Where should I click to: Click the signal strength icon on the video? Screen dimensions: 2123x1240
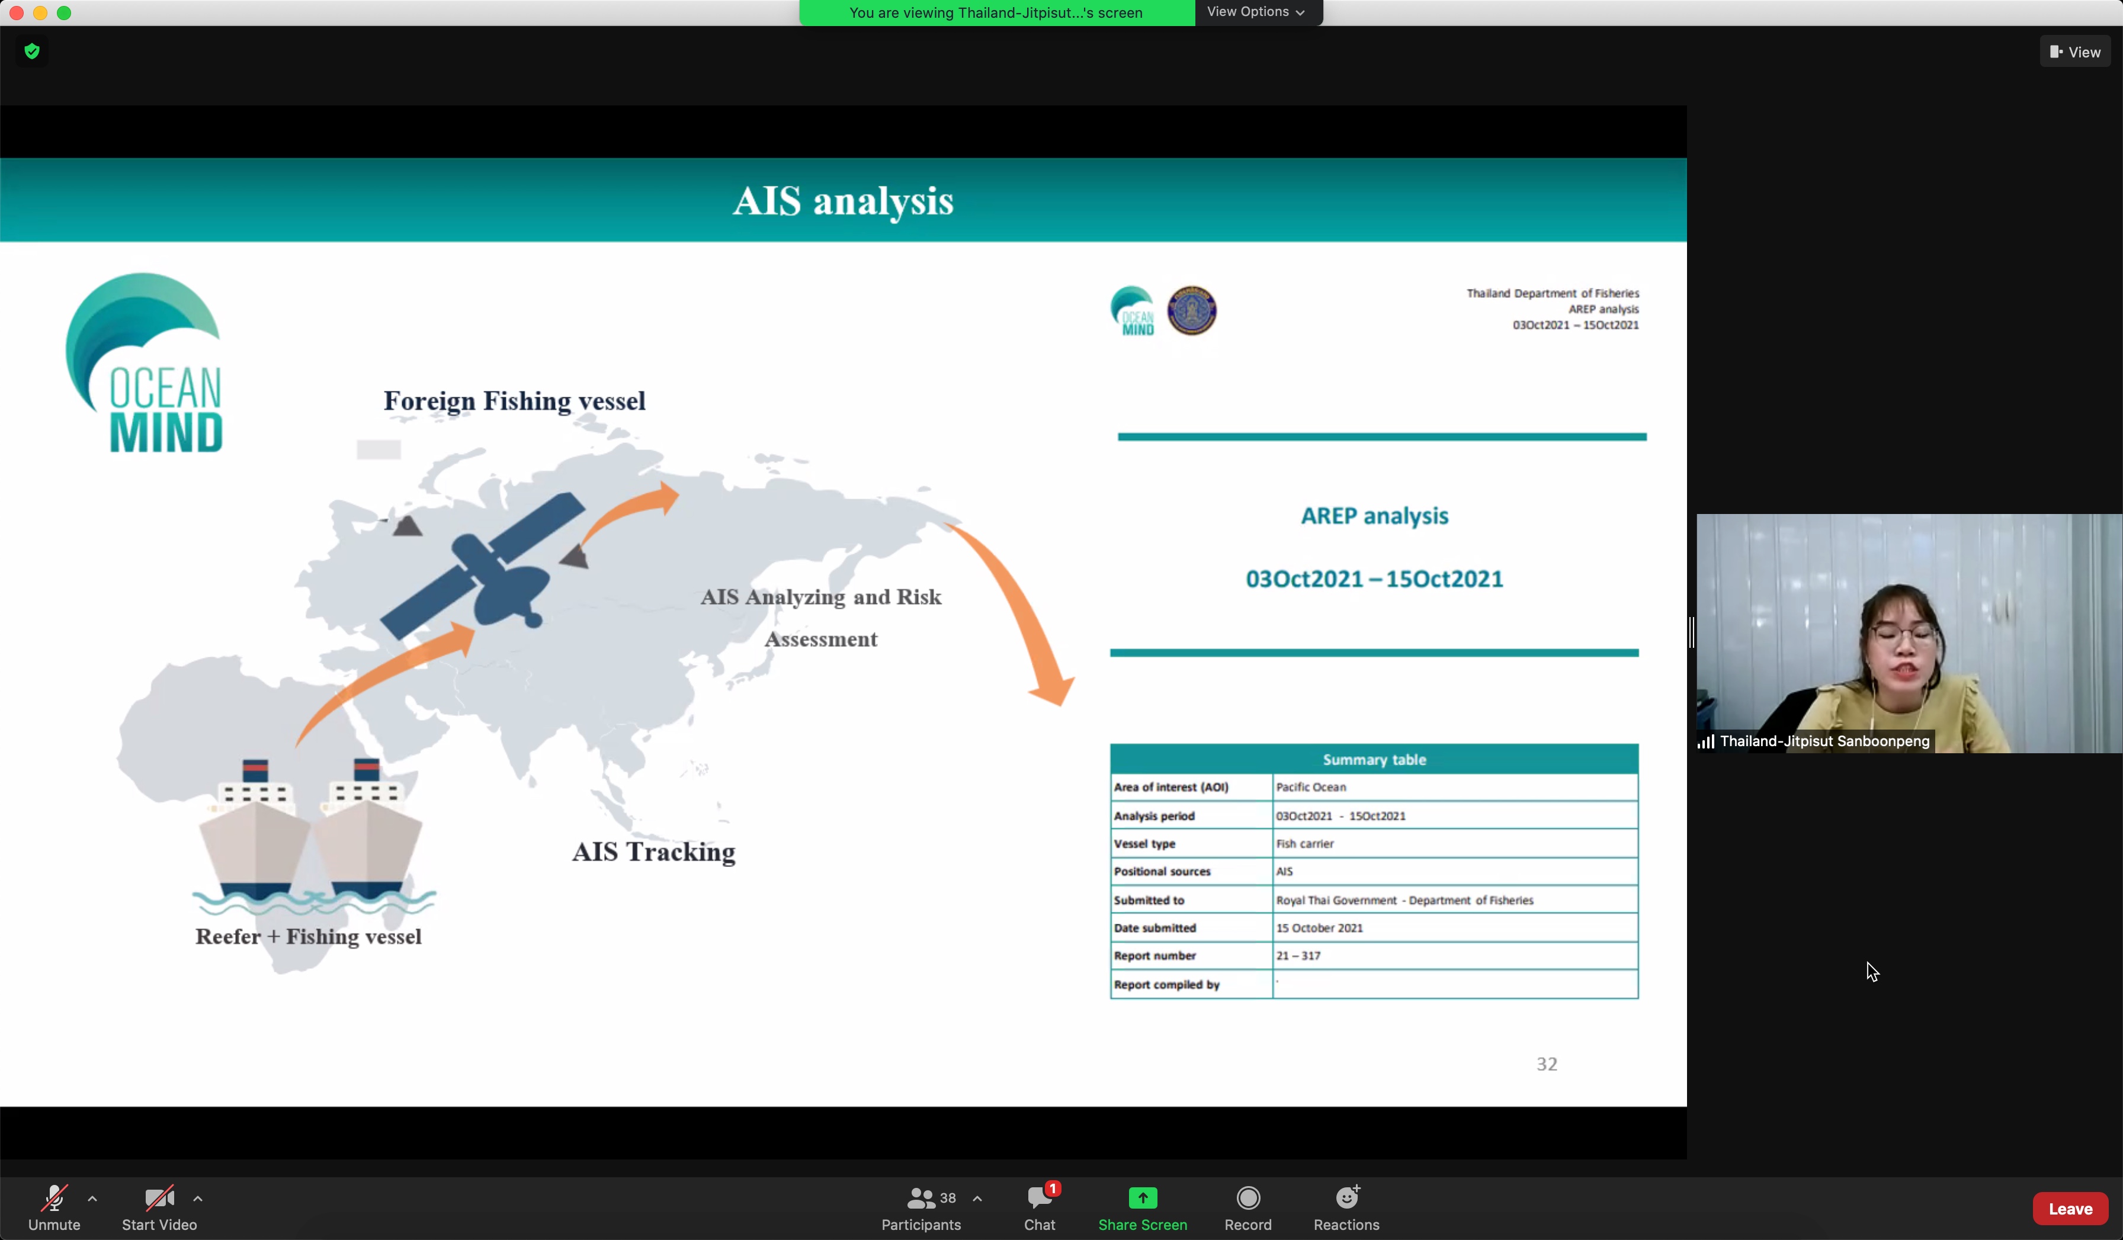(x=1706, y=741)
